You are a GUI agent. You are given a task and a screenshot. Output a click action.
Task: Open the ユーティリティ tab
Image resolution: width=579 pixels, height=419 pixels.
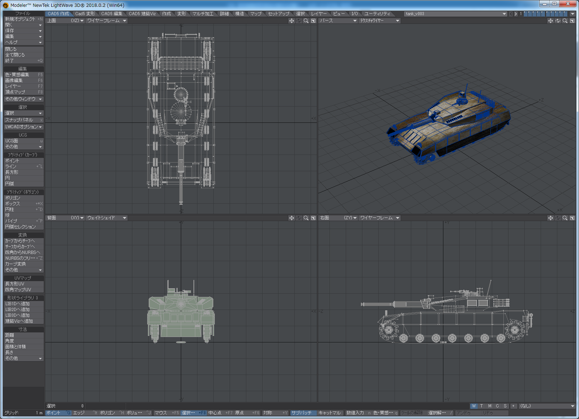pos(377,14)
